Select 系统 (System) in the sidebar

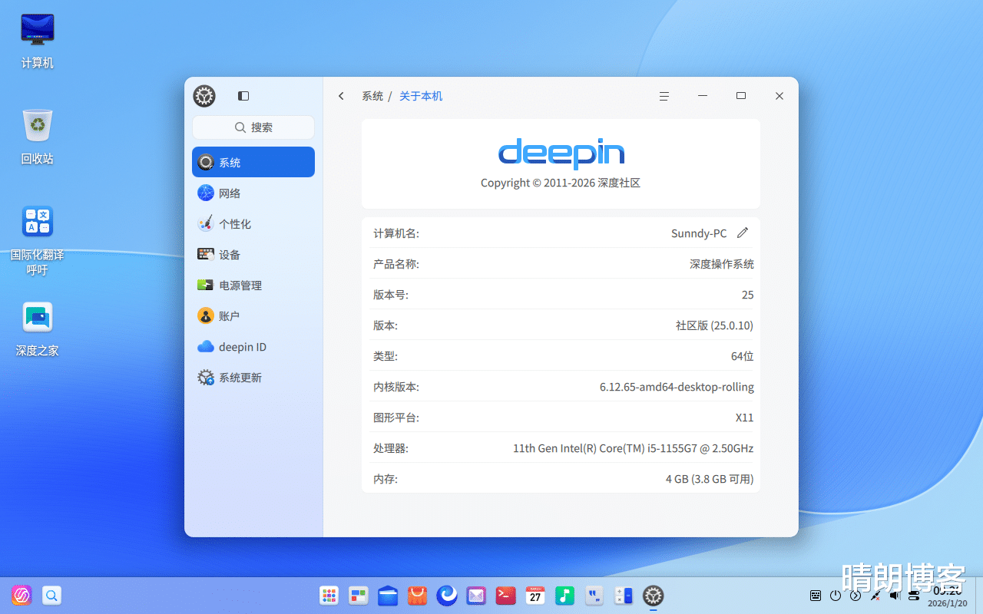253,162
